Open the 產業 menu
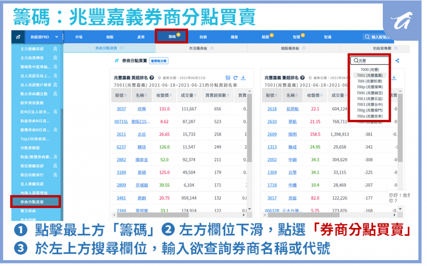 pyautogui.click(x=141, y=37)
